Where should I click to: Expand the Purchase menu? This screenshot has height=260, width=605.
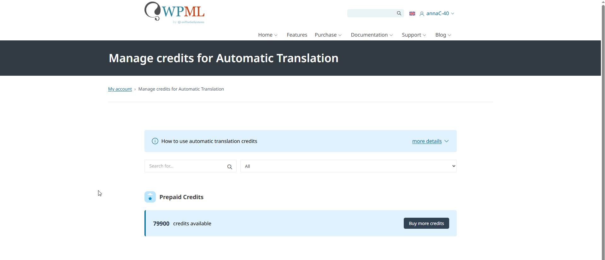(x=328, y=35)
